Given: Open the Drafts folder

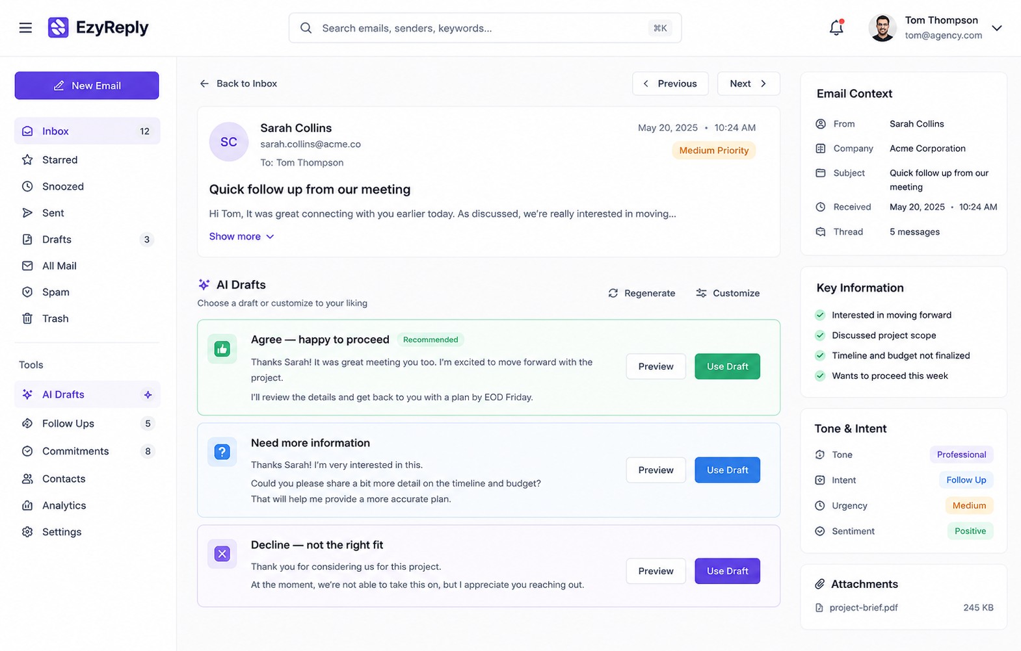Looking at the screenshot, I should point(87,240).
